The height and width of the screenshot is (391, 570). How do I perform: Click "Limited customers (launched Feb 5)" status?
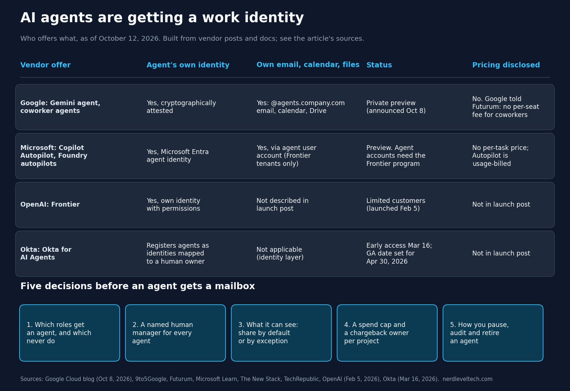pos(396,205)
